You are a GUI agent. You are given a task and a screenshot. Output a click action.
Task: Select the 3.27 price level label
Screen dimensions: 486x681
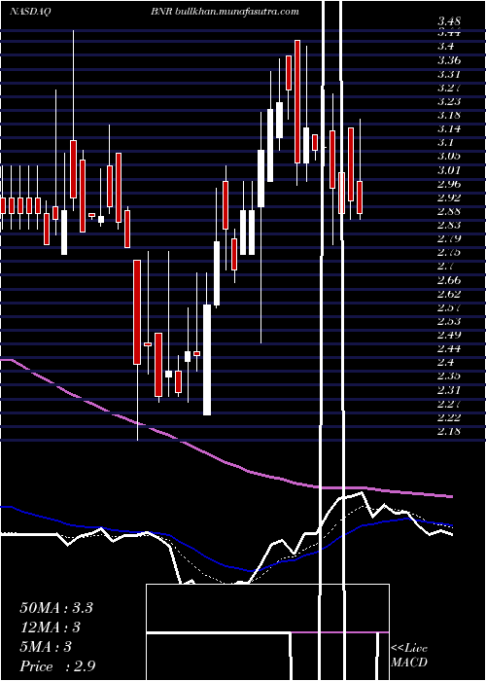(449, 88)
